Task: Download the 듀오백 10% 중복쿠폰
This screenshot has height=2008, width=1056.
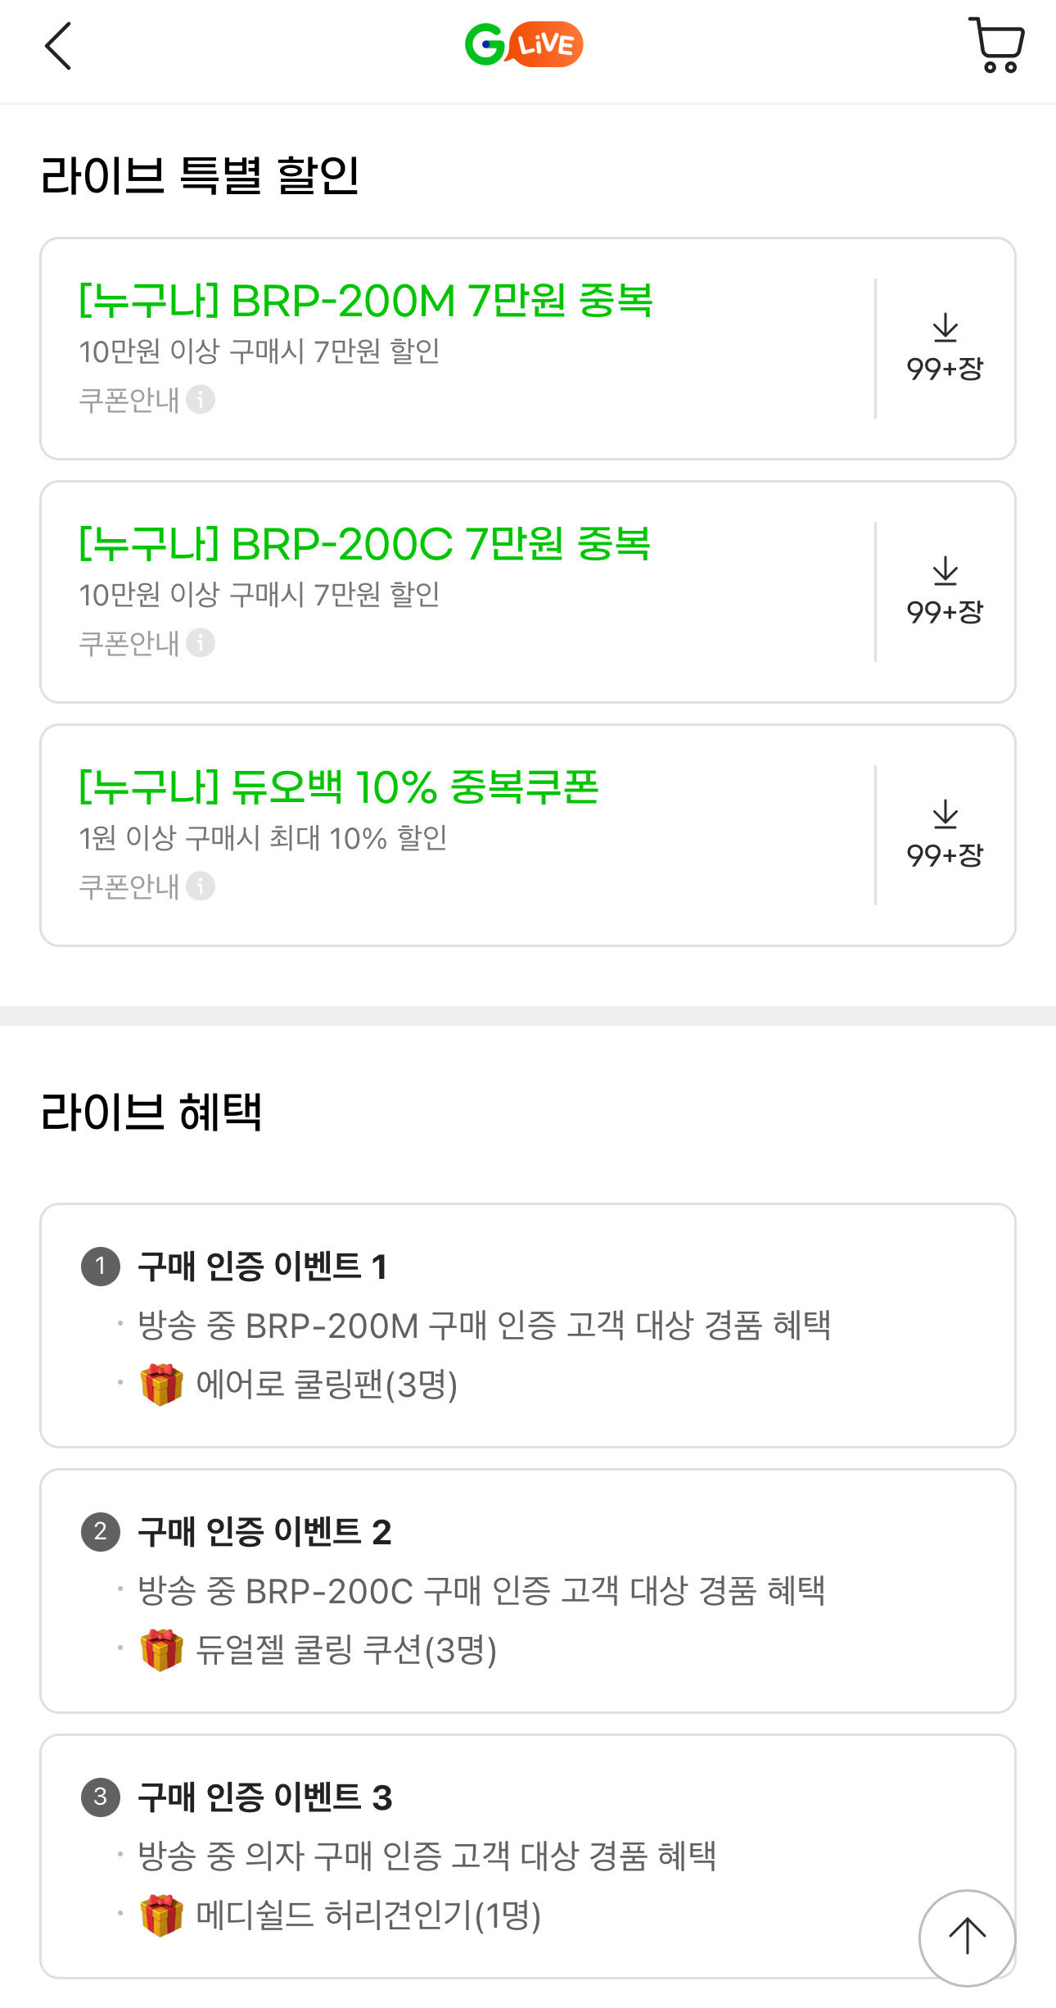Action: pos(945,835)
